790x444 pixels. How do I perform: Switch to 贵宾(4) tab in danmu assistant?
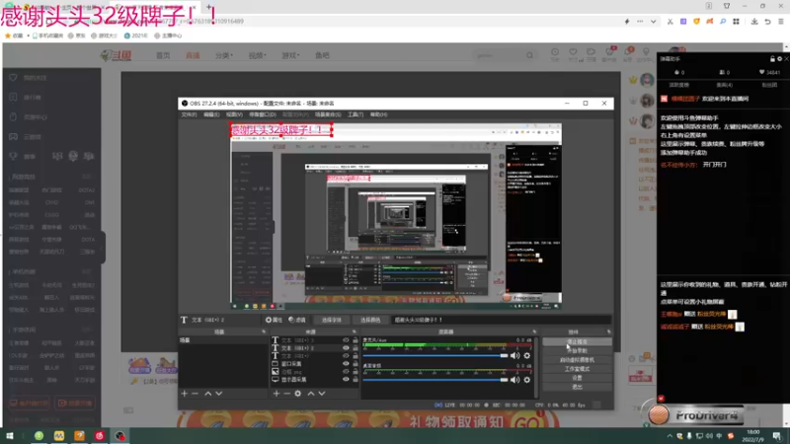(x=725, y=85)
